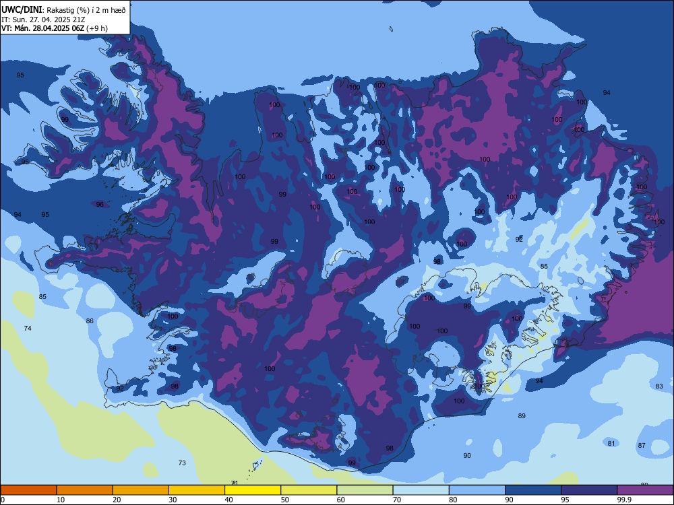
Task: Click the legend tick label '80'
Action: pos(453,500)
